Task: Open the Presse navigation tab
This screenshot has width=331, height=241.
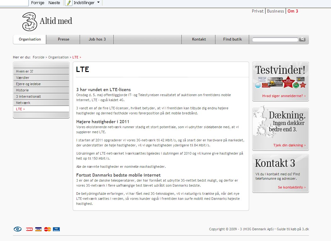Action: pyautogui.click(x=63, y=39)
